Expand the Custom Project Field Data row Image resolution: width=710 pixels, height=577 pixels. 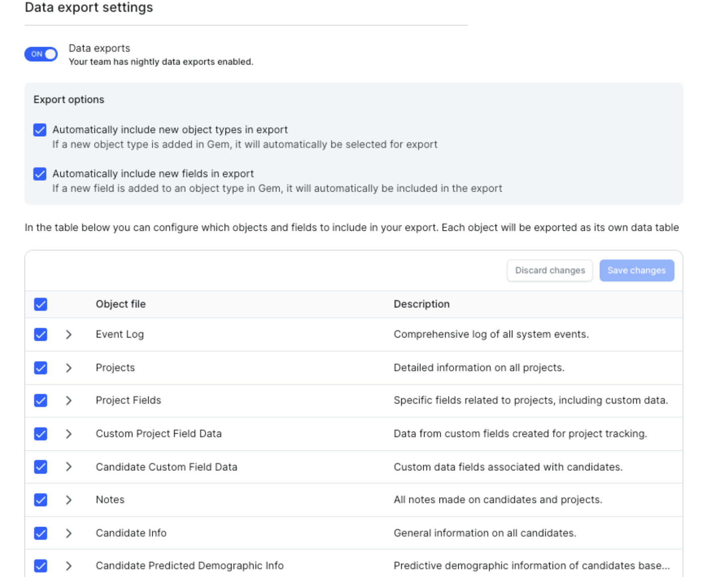[x=69, y=434]
